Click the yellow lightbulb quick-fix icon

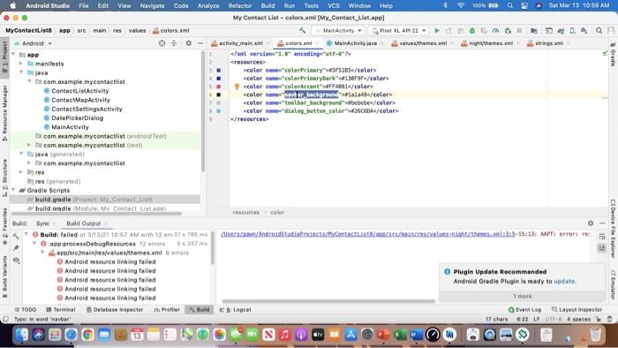(x=237, y=87)
